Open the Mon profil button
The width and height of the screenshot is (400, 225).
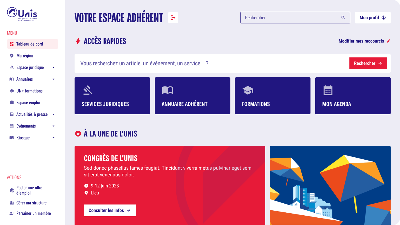(x=373, y=18)
